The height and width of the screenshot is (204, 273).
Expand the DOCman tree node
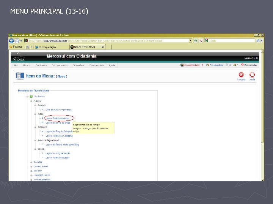coord(31,171)
